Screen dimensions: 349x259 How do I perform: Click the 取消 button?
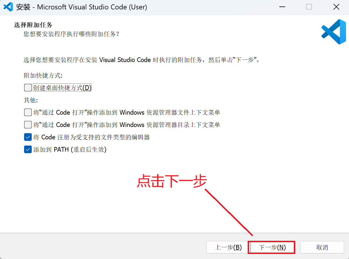pyautogui.click(x=322, y=247)
